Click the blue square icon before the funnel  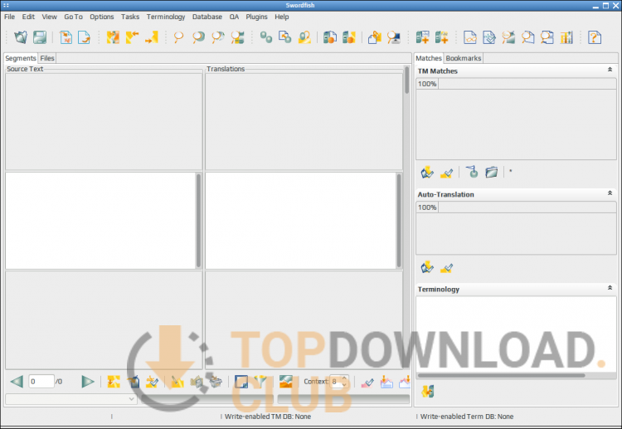[241, 382]
